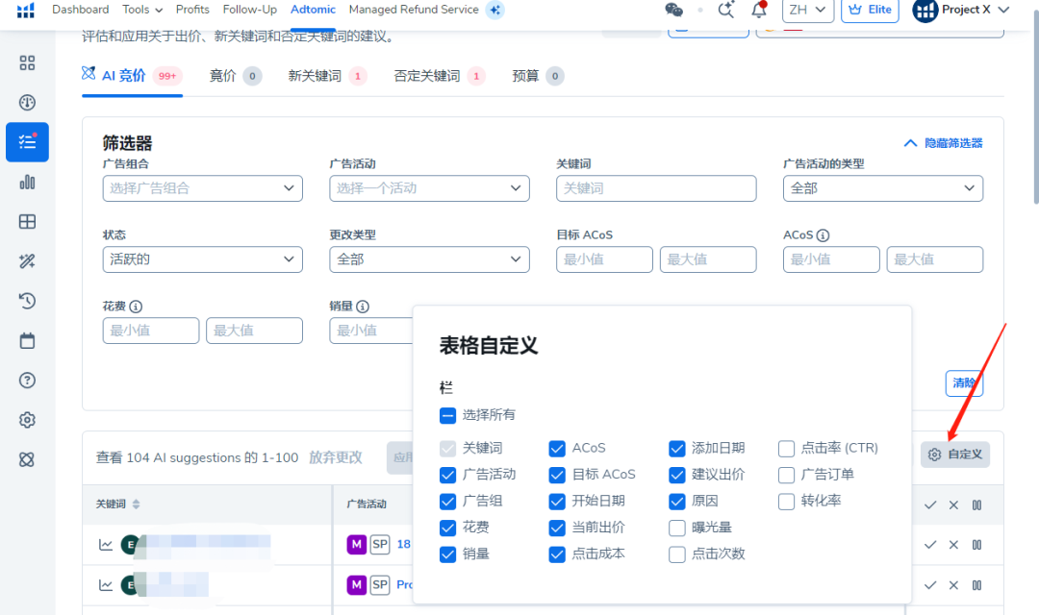Open the ZH language dropdown

point(807,11)
